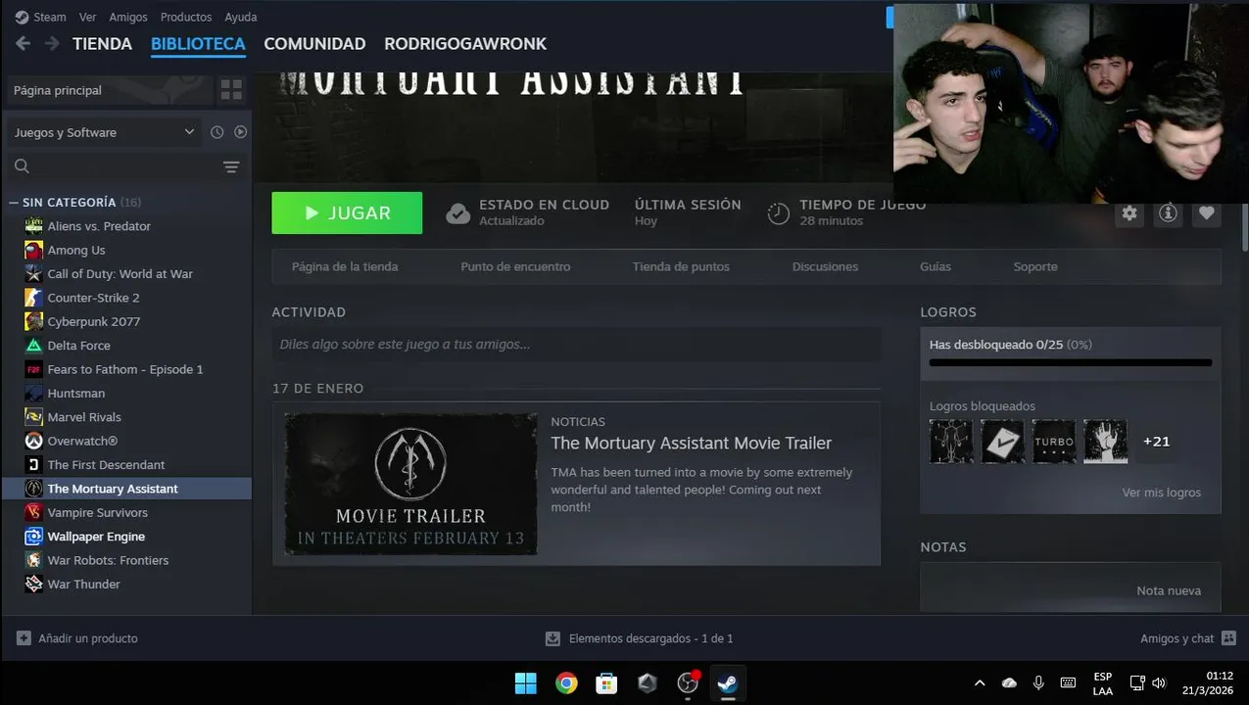Show hidden system tray icons
Image resolution: width=1249 pixels, height=705 pixels.
click(979, 682)
